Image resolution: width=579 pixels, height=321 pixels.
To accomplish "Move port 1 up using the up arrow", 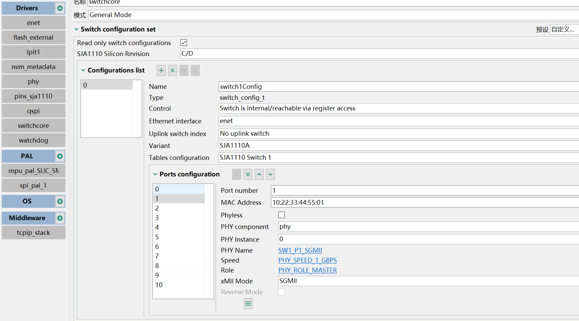I will pos(259,174).
